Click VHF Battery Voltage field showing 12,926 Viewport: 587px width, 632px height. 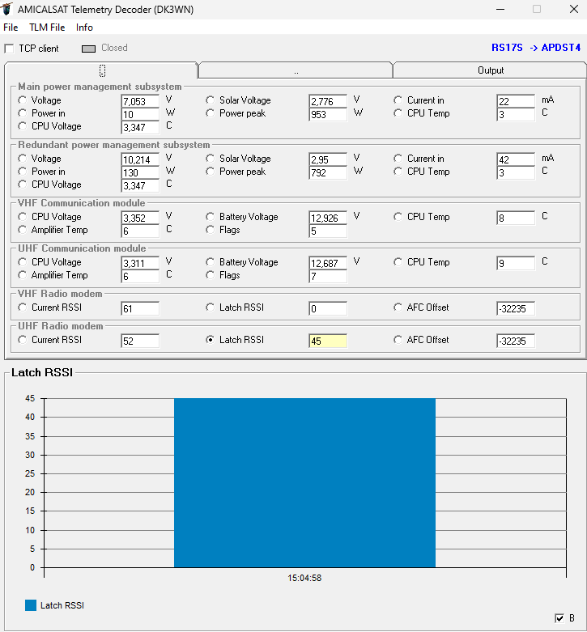(x=328, y=218)
